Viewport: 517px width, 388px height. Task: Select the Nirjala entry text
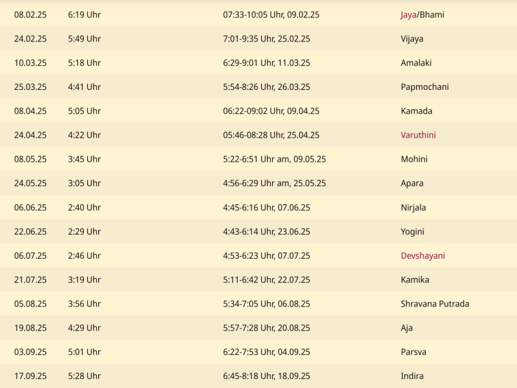[x=413, y=208]
